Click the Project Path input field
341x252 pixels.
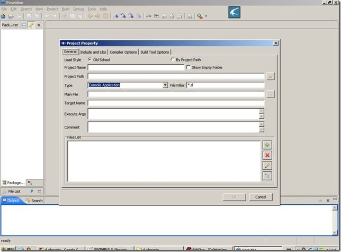(176, 76)
